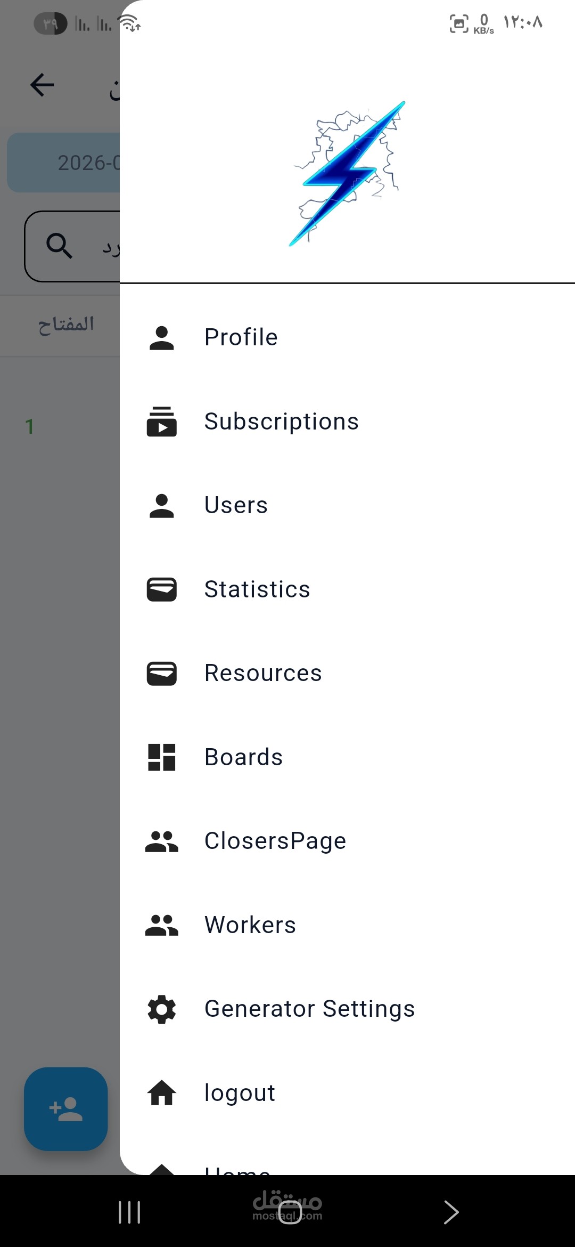The image size is (575, 1247).
Task: Tap the logout text label
Action: tap(240, 1093)
